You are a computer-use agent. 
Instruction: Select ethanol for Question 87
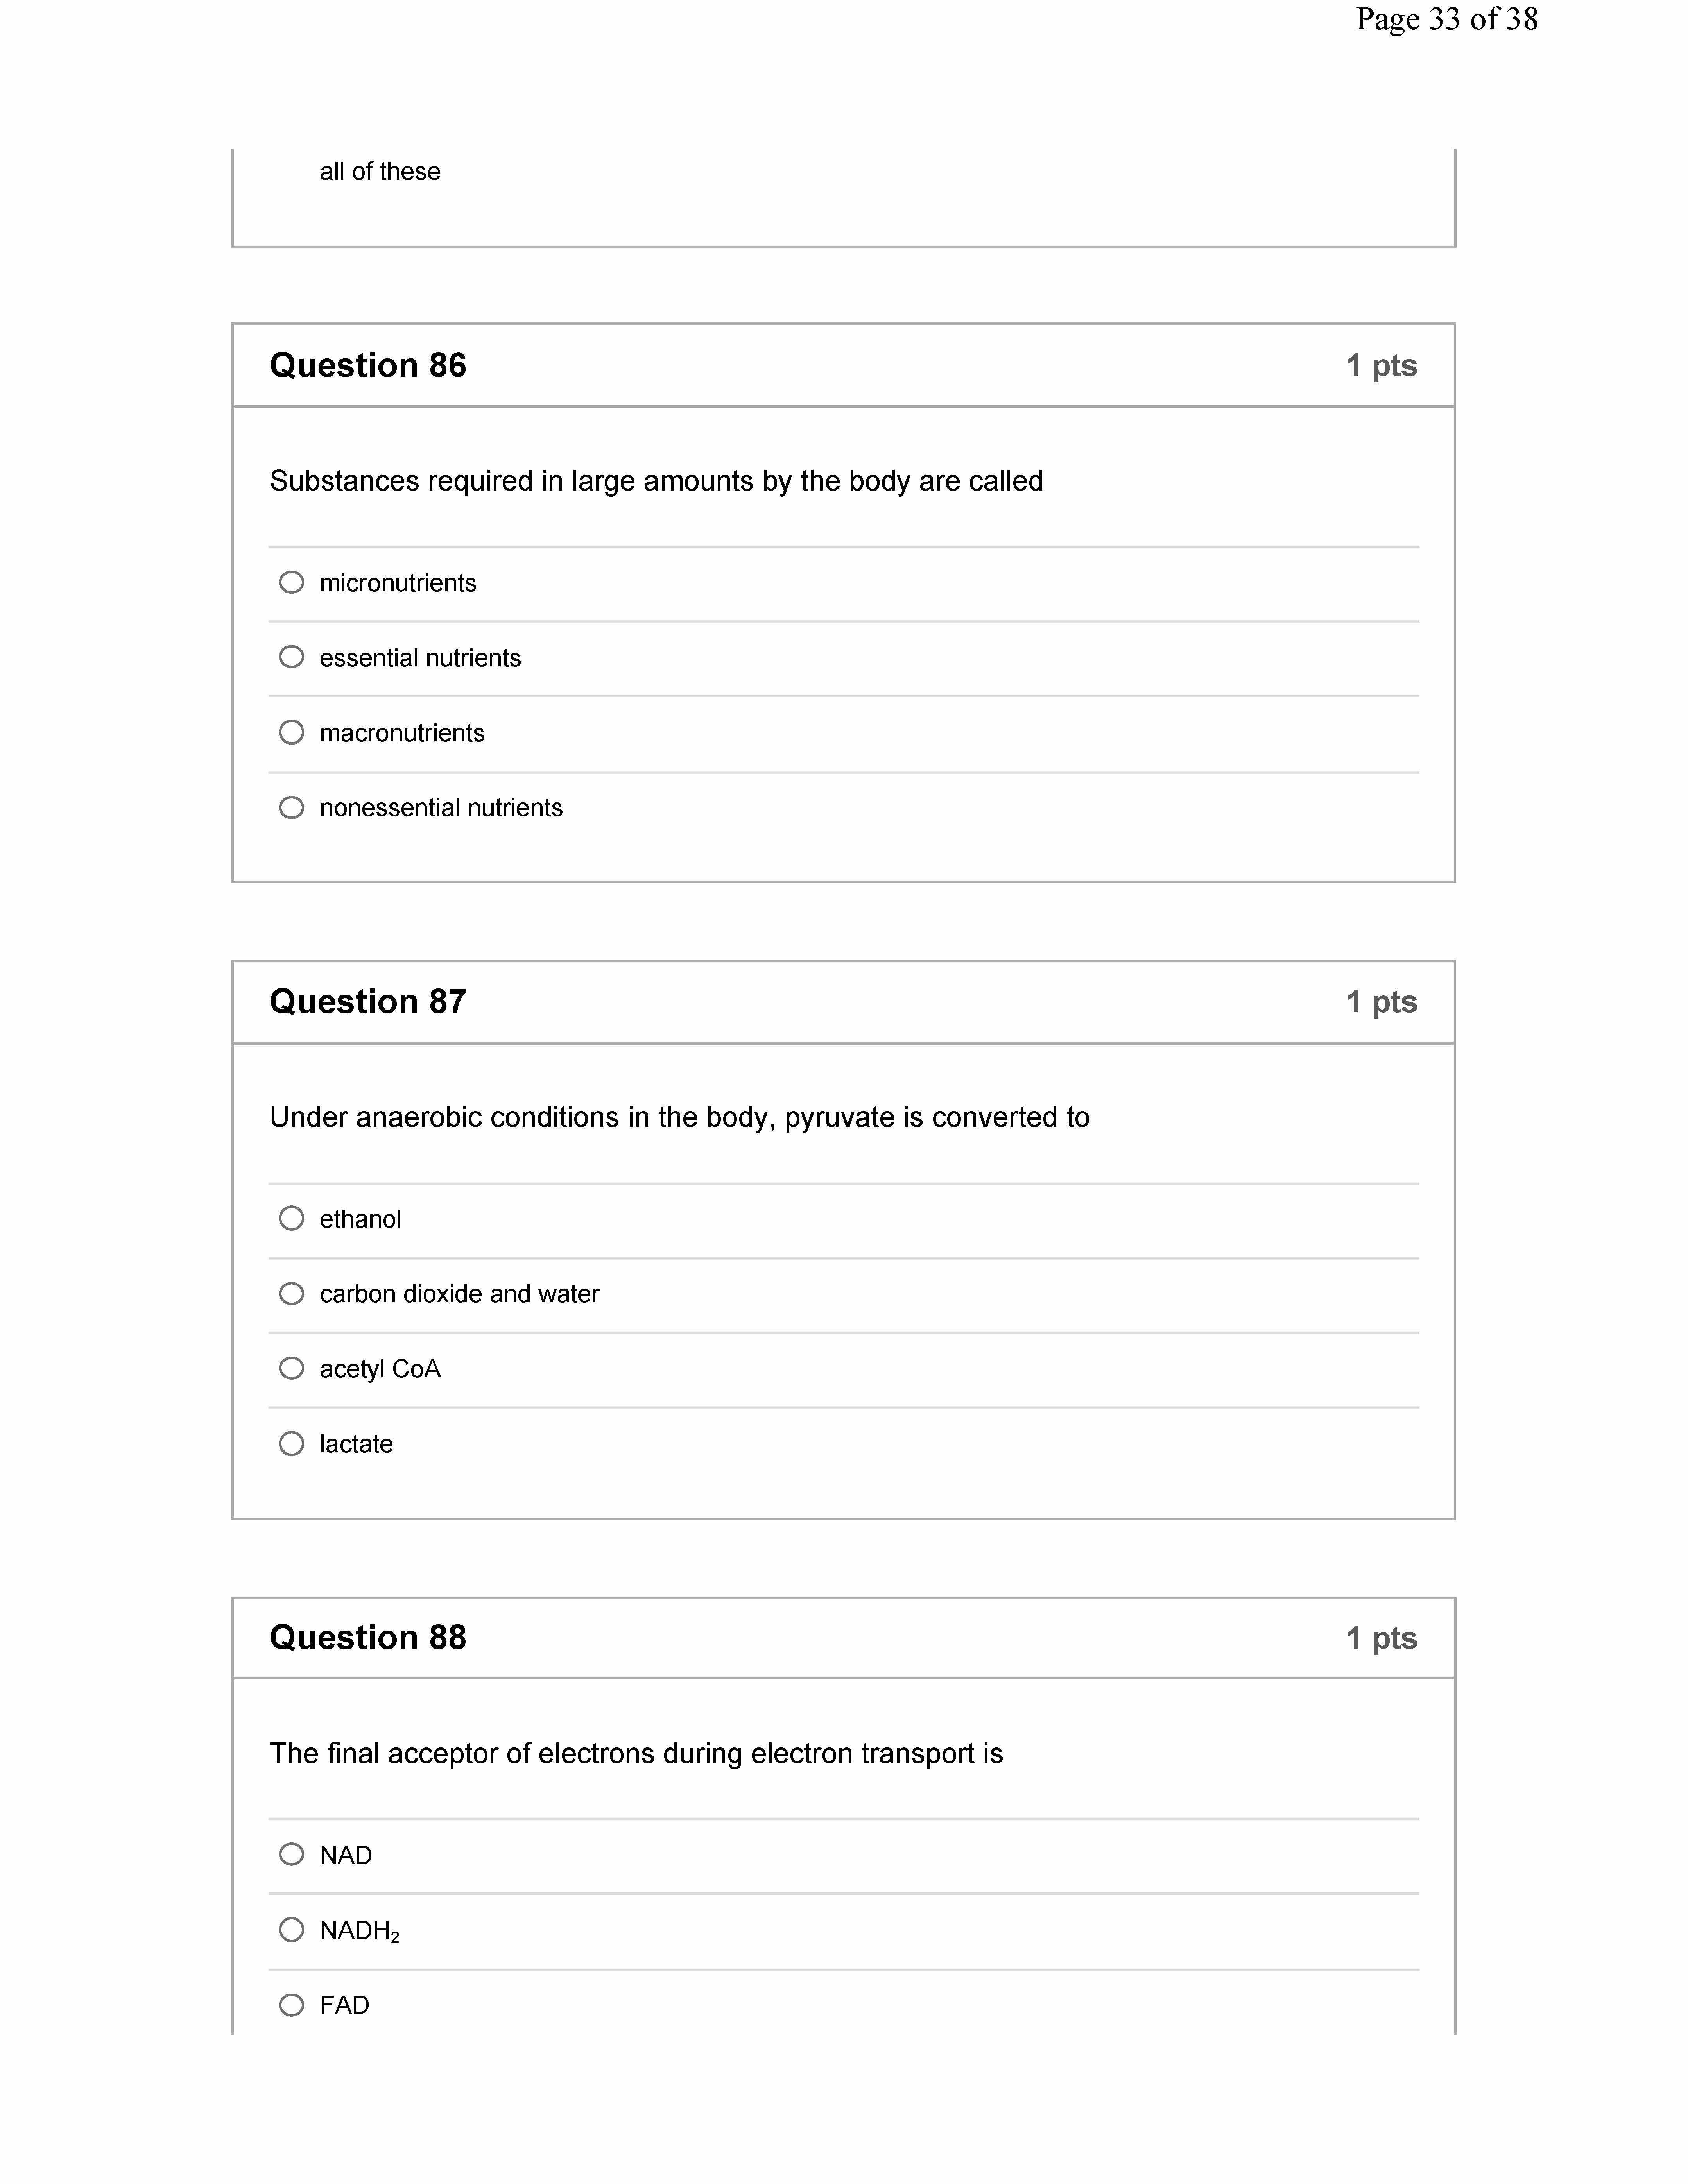pyautogui.click(x=291, y=1218)
